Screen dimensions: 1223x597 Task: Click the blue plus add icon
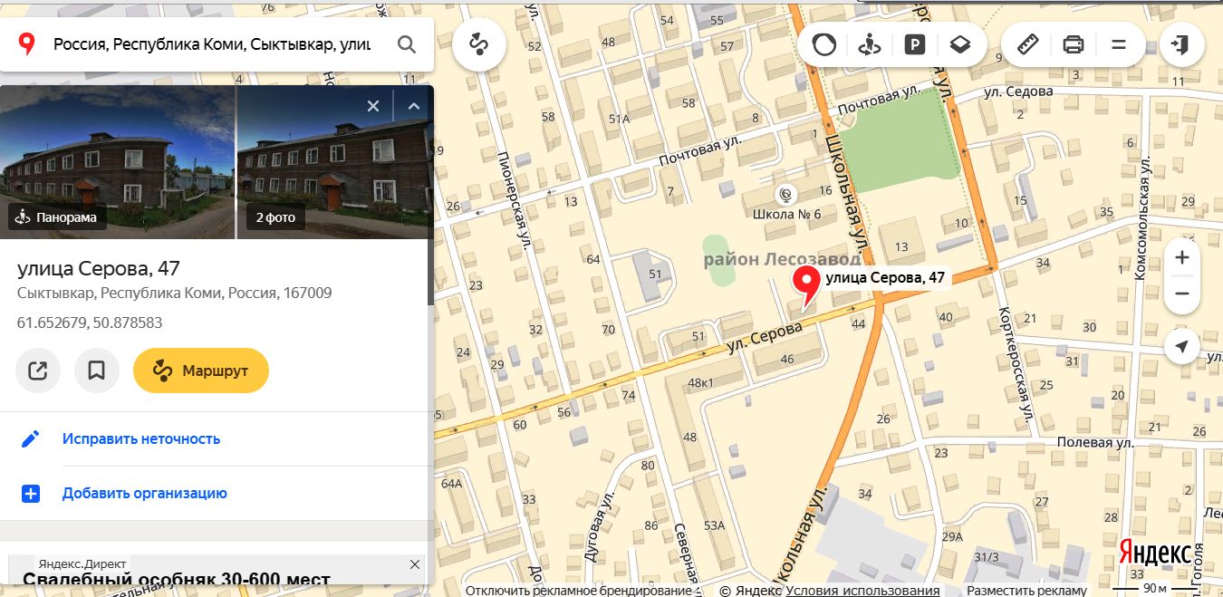[31, 494]
